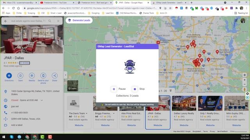Collapse the results list chevron

tap(170, 91)
